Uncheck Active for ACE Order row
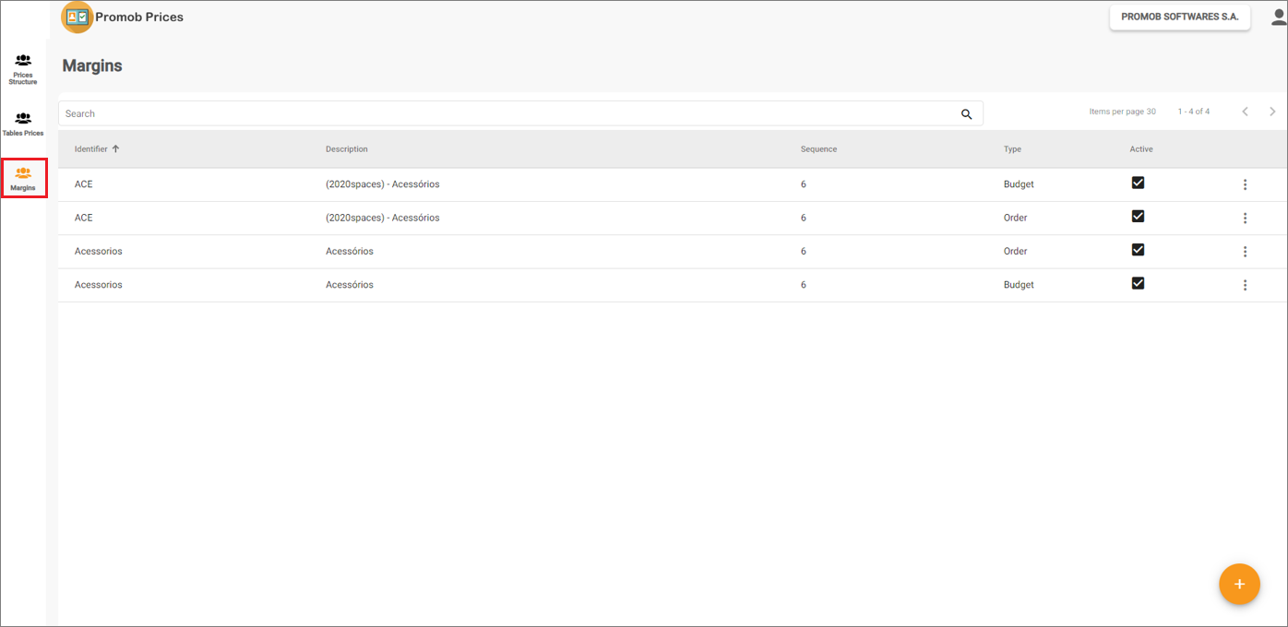The image size is (1288, 627). (1138, 216)
